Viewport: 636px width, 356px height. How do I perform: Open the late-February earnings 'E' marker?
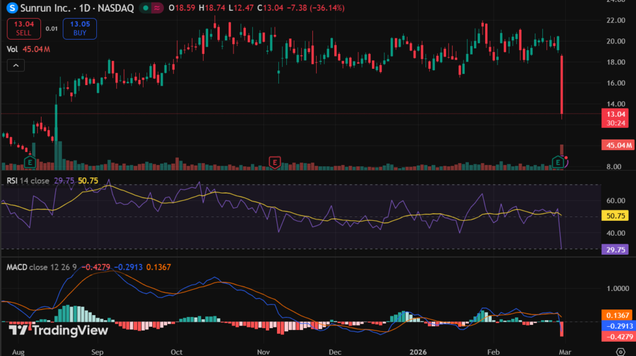(558, 162)
